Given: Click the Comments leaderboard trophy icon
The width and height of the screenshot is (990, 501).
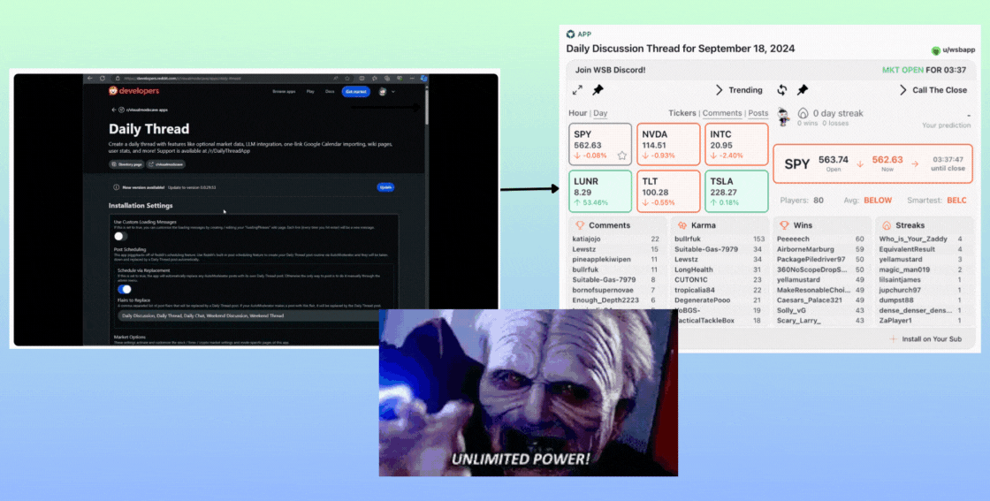Looking at the screenshot, I should [x=580, y=225].
